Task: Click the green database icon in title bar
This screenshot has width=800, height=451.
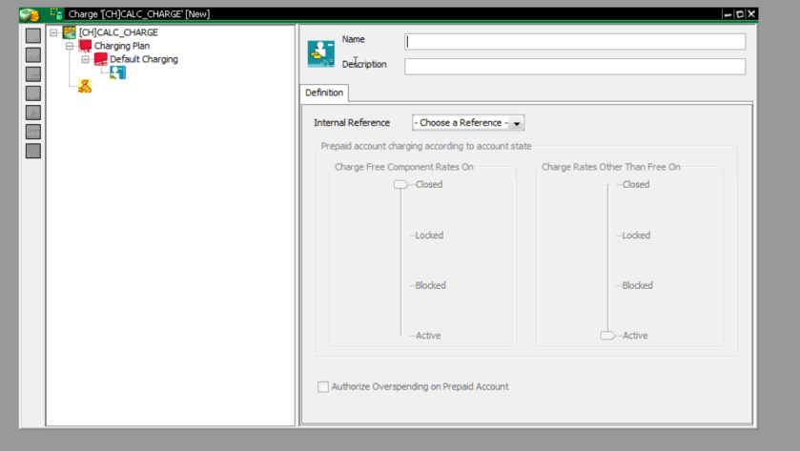Action: click(x=56, y=13)
